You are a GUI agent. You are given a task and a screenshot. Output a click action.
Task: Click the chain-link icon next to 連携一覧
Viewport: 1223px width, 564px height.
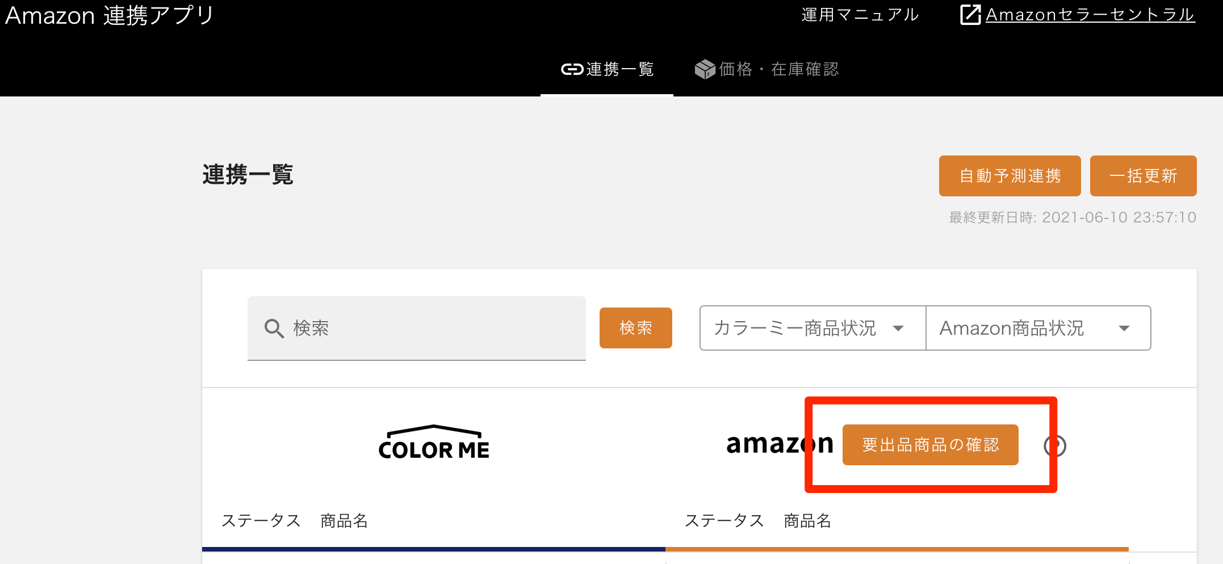click(573, 69)
